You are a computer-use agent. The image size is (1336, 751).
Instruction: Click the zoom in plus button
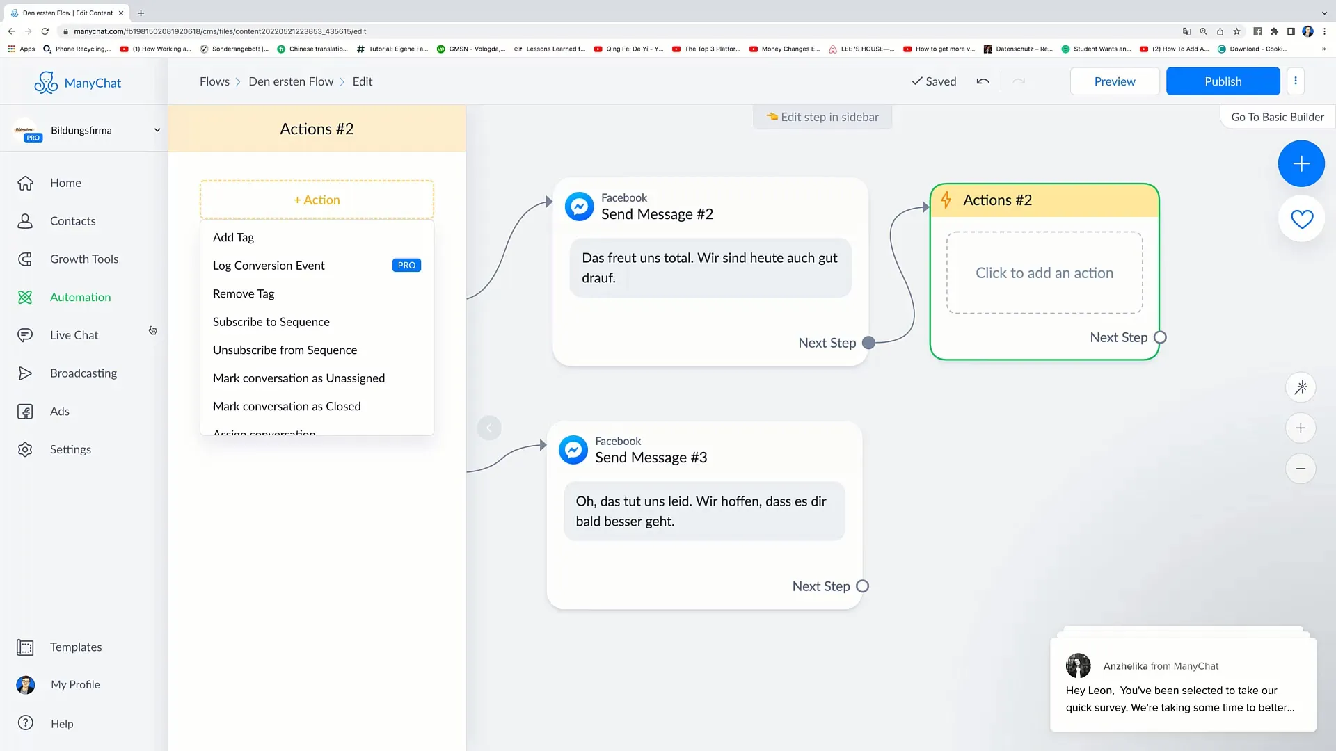click(x=1302, y=428)
